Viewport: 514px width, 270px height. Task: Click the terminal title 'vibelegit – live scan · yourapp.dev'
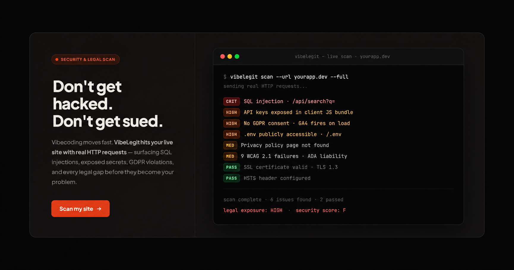[x=342, y=56]
